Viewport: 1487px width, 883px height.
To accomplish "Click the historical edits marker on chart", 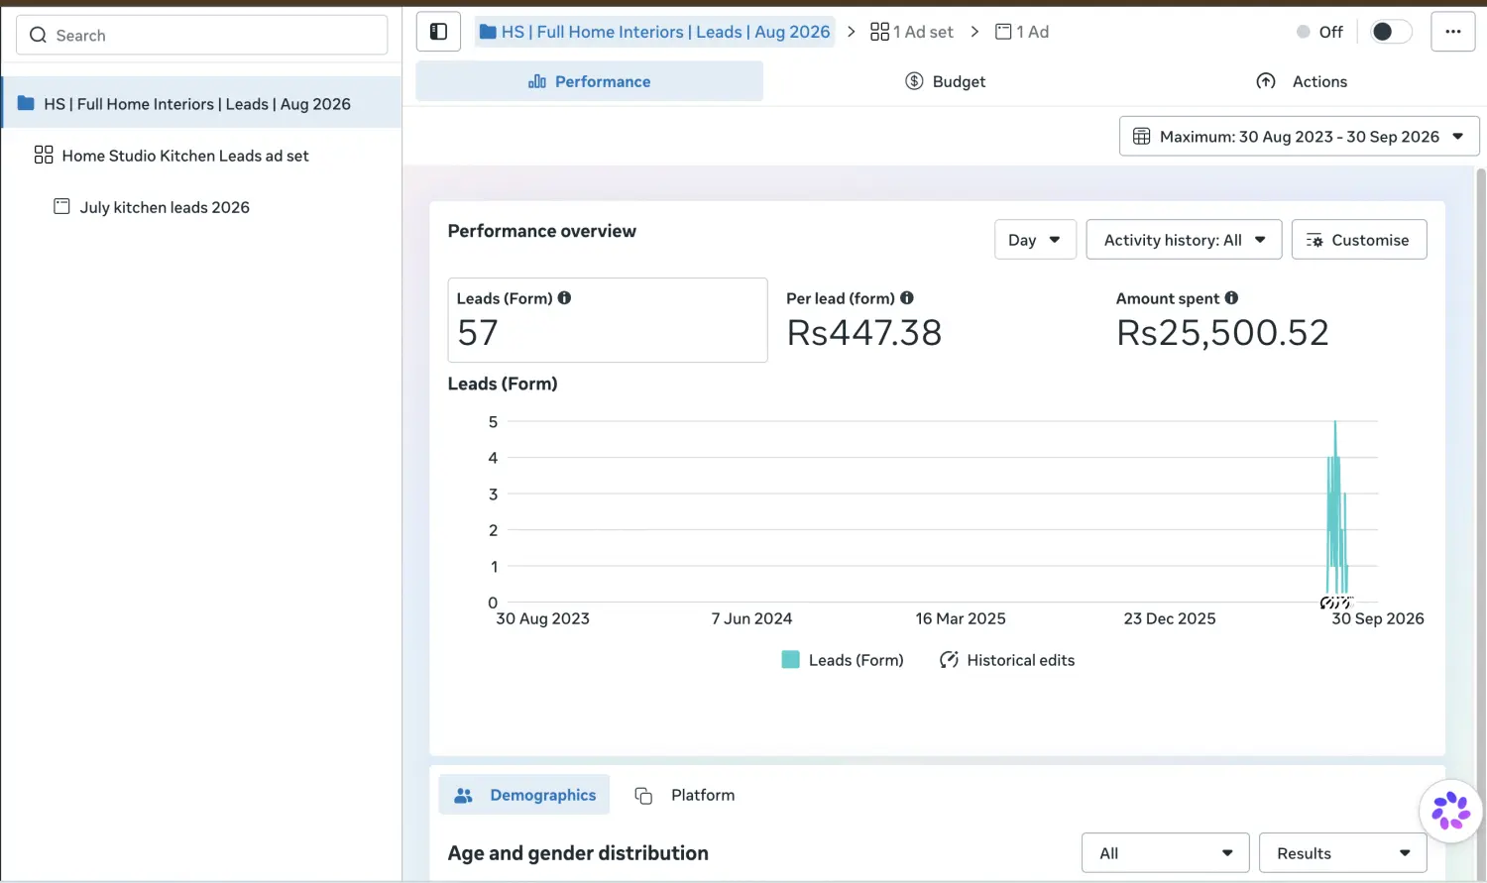I will [1336, 603].
